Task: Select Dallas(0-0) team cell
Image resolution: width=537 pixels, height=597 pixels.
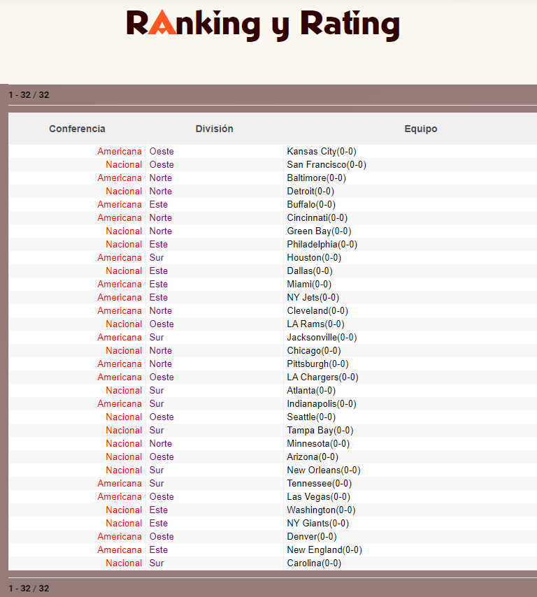Action: [310, 271]
